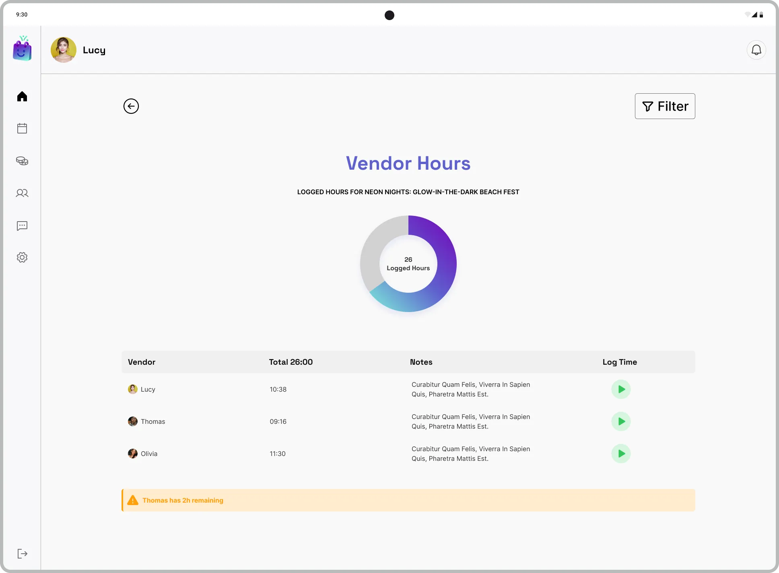779x573 pixels.
Task: Click the Thomas has 2h remaining warning
Action: point(183,500)
